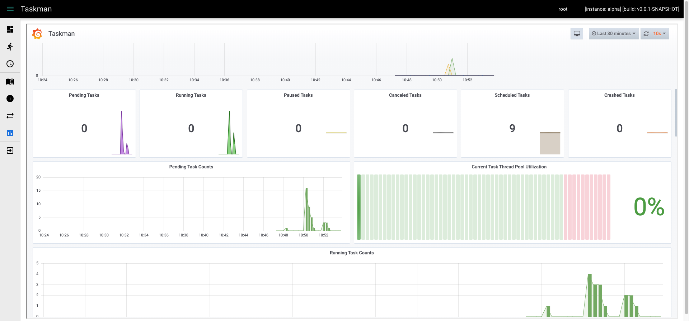Click the peak in the top overview graph

click(452, 66)
